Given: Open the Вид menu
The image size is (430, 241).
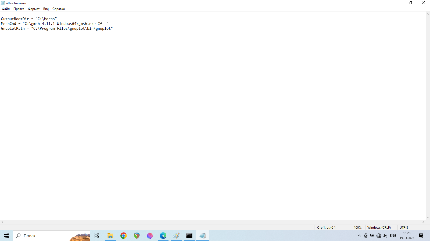Looking at the screenshot, I should (46, 9).
